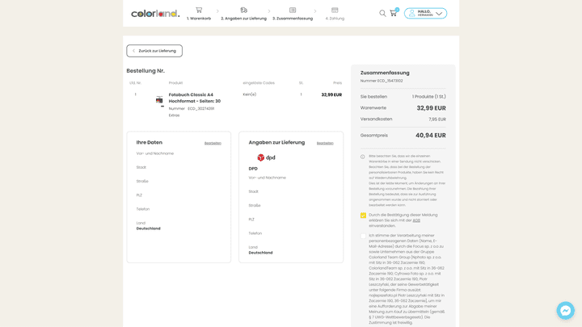582x327 pixels.
Task: Click the Gesamtpreis value 40,94 EUR
Action: click(431, 136)
